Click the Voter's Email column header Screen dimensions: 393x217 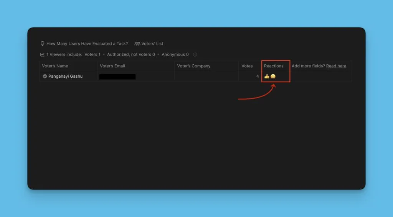[x=112, y=66]
